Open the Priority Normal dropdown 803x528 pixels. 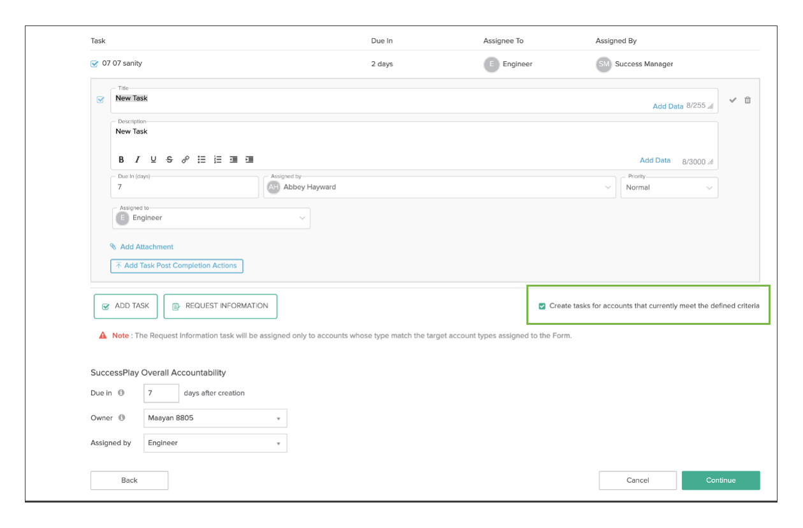coord(669,187)
